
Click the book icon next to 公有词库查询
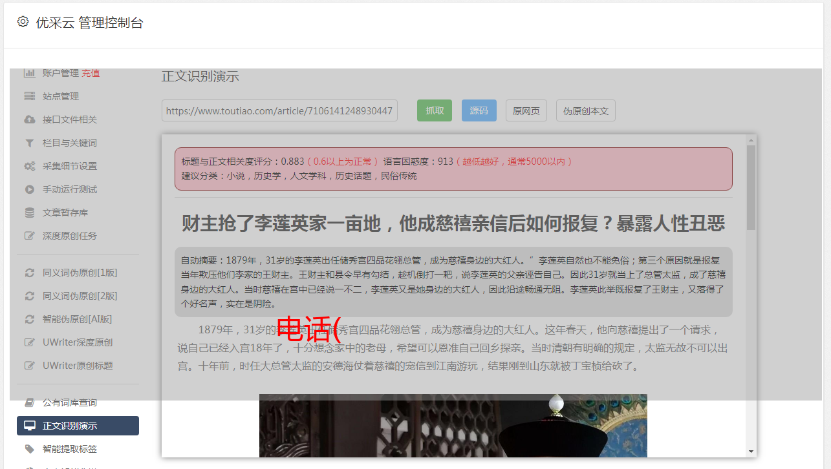[x=30, y=402]
